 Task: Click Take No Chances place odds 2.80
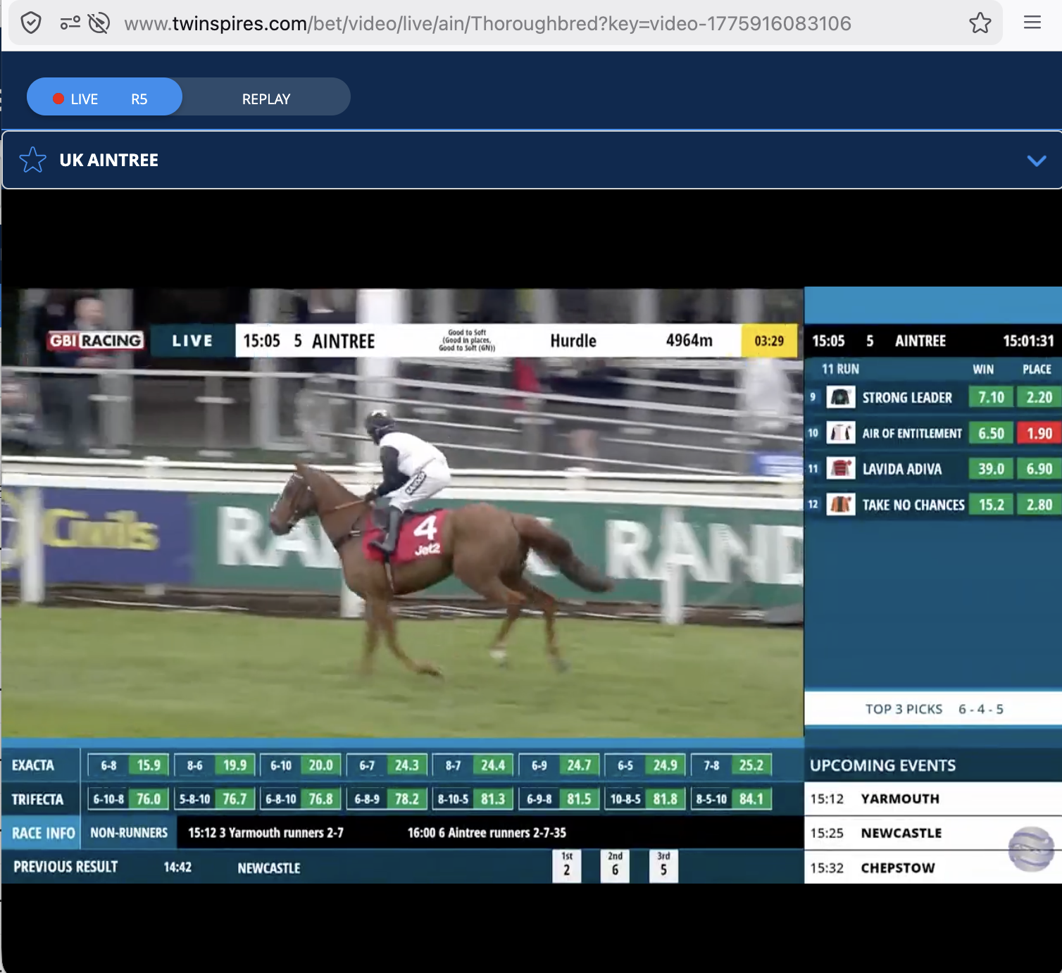pos(1039,505)
